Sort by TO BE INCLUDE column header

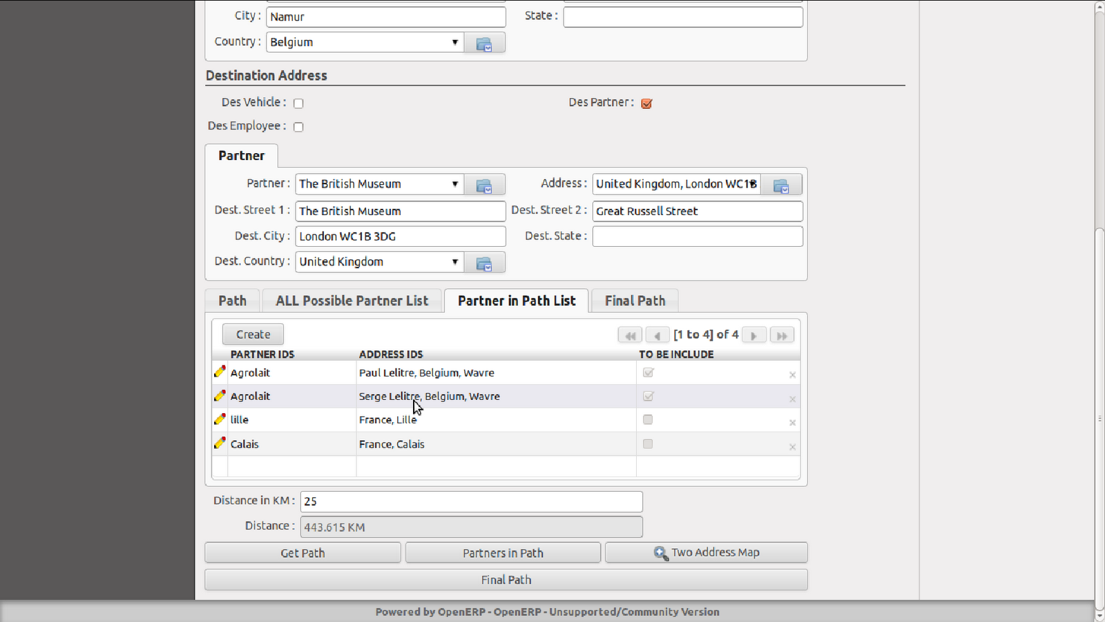pos(676,354)
